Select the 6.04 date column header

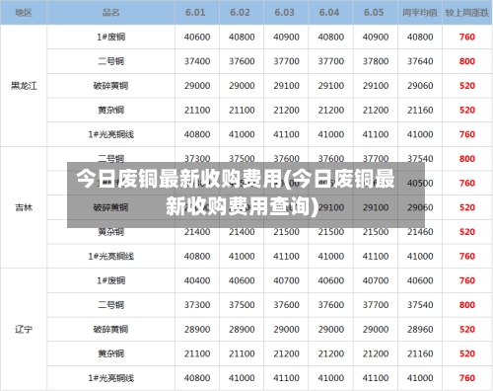pos(329,13)
